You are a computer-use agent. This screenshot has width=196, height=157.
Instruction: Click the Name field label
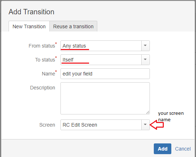48,74
